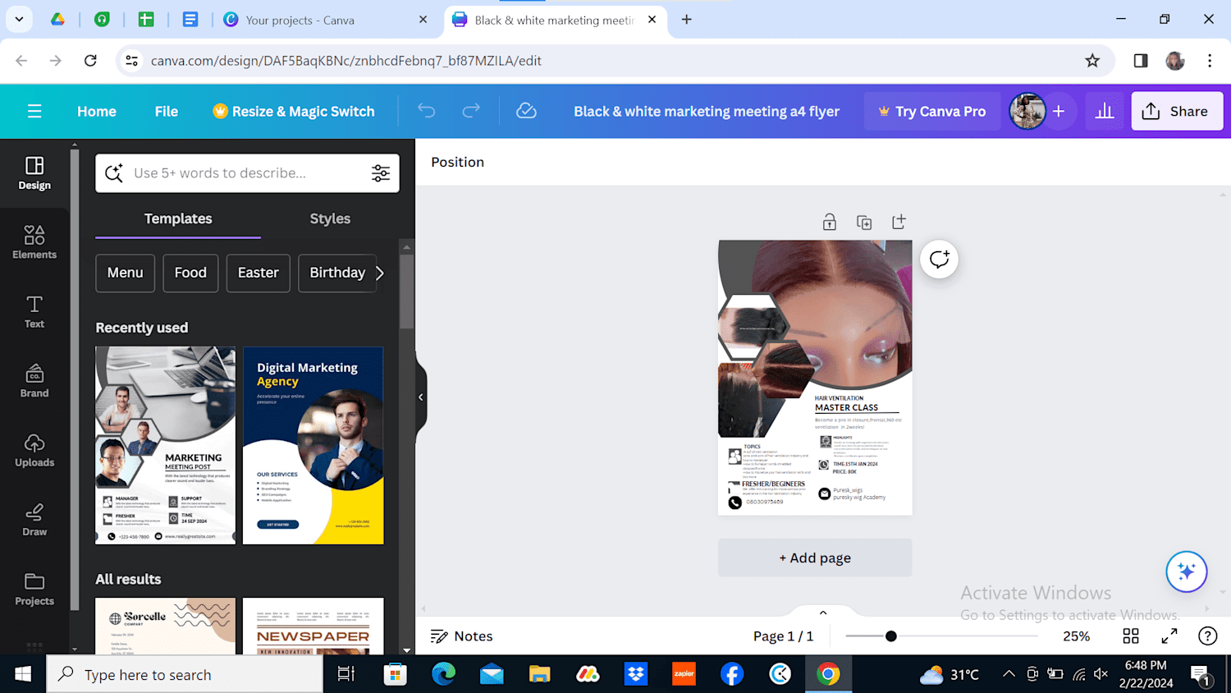1231x693 pixels.
Task: Add collaborators with the plus icon
Action: click(x=1059, y=111)
